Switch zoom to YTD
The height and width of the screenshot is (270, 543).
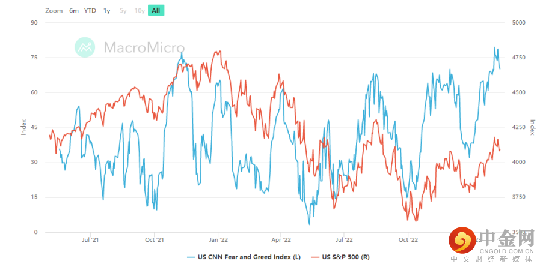pyautogui.click(x=90, y=11)
